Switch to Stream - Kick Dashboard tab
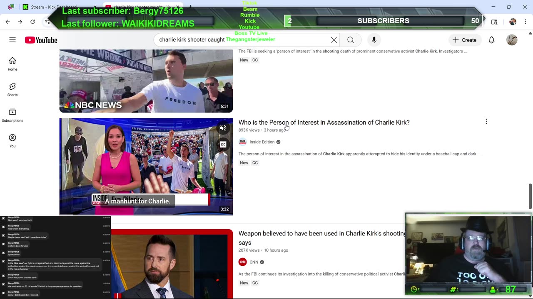This screenshot has width=533, height=299. pos(54,7)
